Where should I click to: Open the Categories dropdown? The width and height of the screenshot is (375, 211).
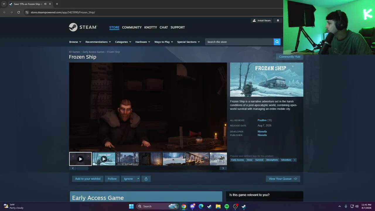tap(123, 42)
